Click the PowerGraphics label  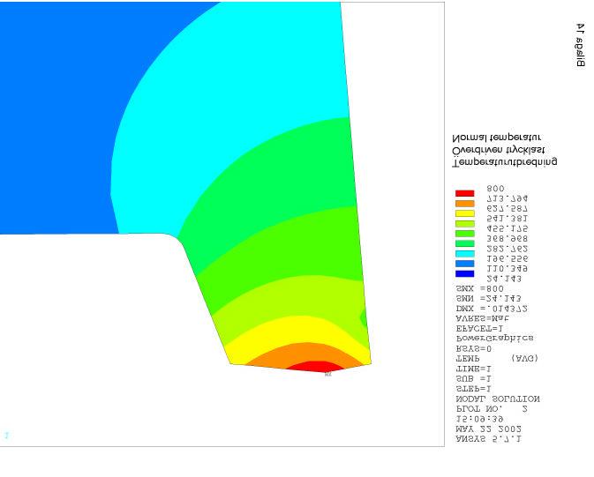pos(495,338)
